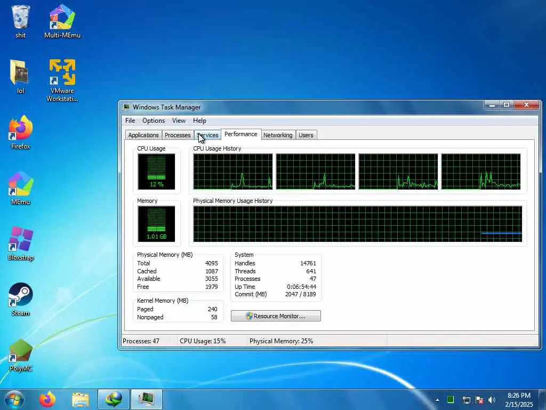The height and width of the screenshot is (410, 546).
Task: Click the third CPU Usage History graph
Action: pyautogui.click(x=398, y=171)
